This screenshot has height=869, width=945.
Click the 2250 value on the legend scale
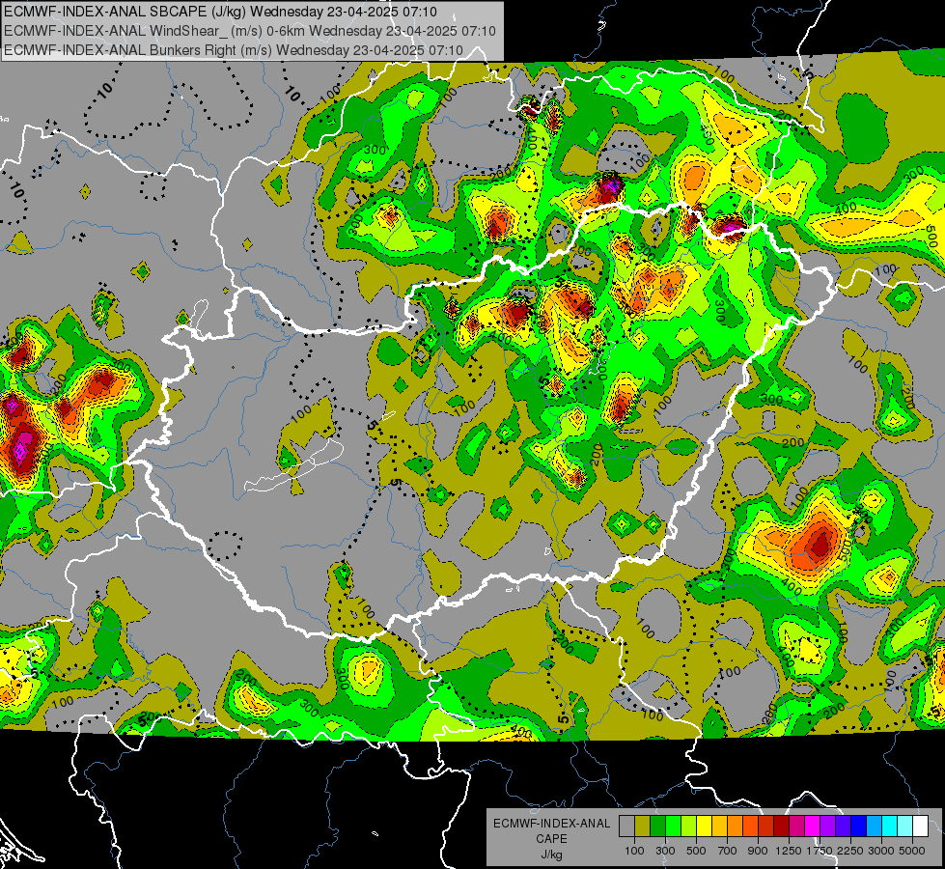pyautogui.click(x=850, y=851)
